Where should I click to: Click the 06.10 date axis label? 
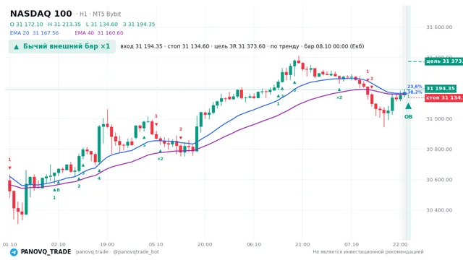[254, 245]
